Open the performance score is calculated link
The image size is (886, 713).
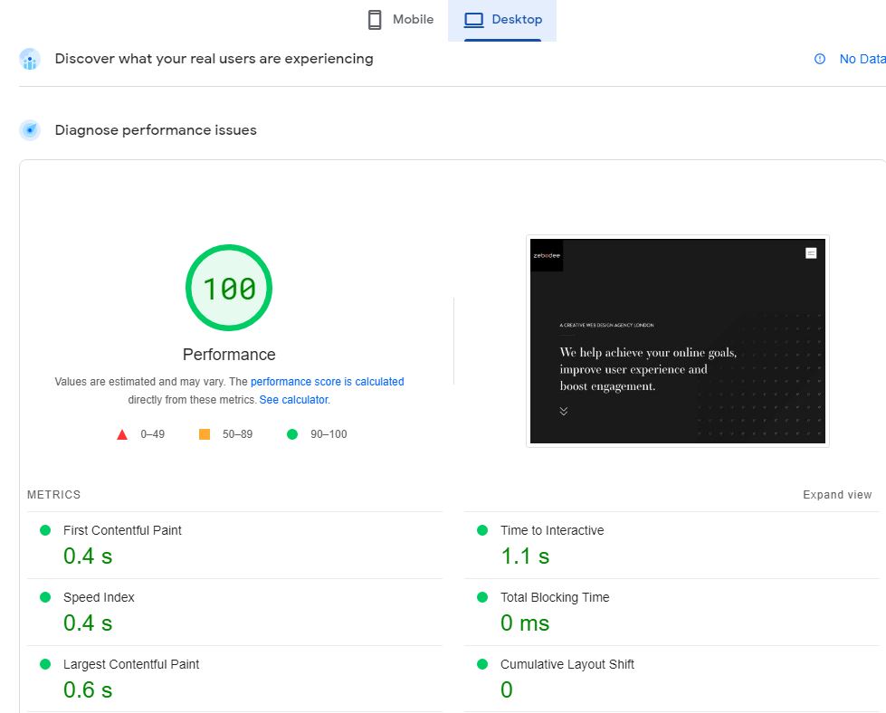pyautogui.click(x=328, y=381)
